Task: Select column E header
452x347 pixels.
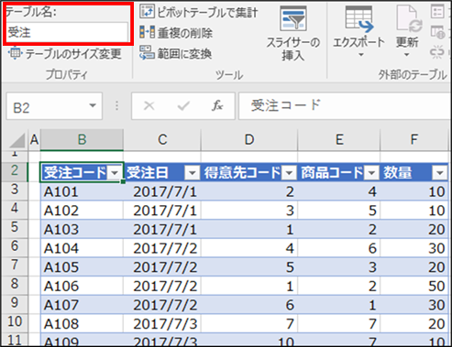Action: coord(339,140)
